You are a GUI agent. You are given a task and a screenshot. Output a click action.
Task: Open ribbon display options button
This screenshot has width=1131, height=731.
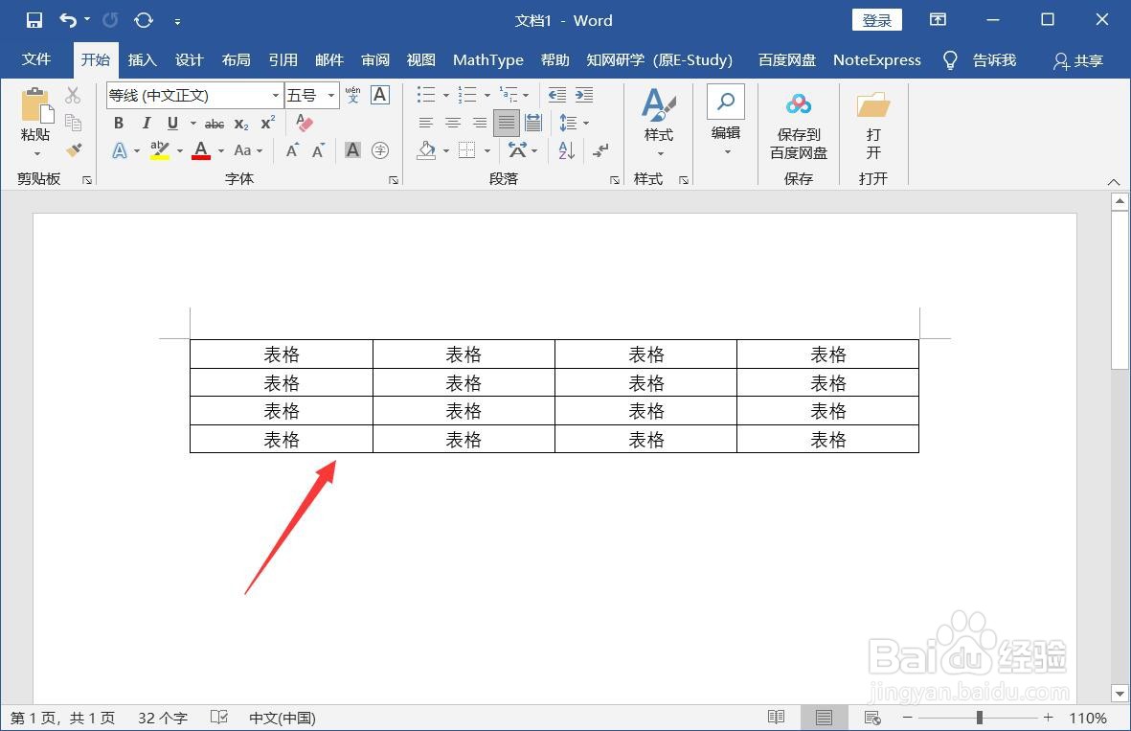[938, 20]
